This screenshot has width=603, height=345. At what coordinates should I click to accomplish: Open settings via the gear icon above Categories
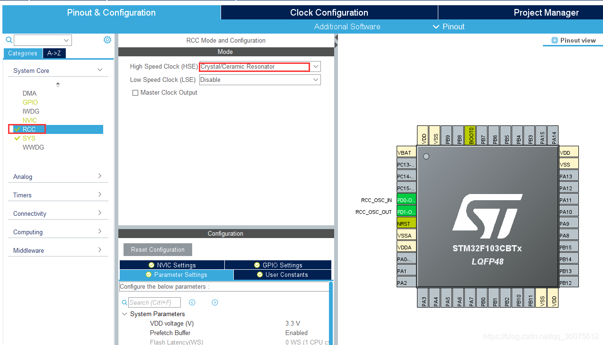pos(107,40)
